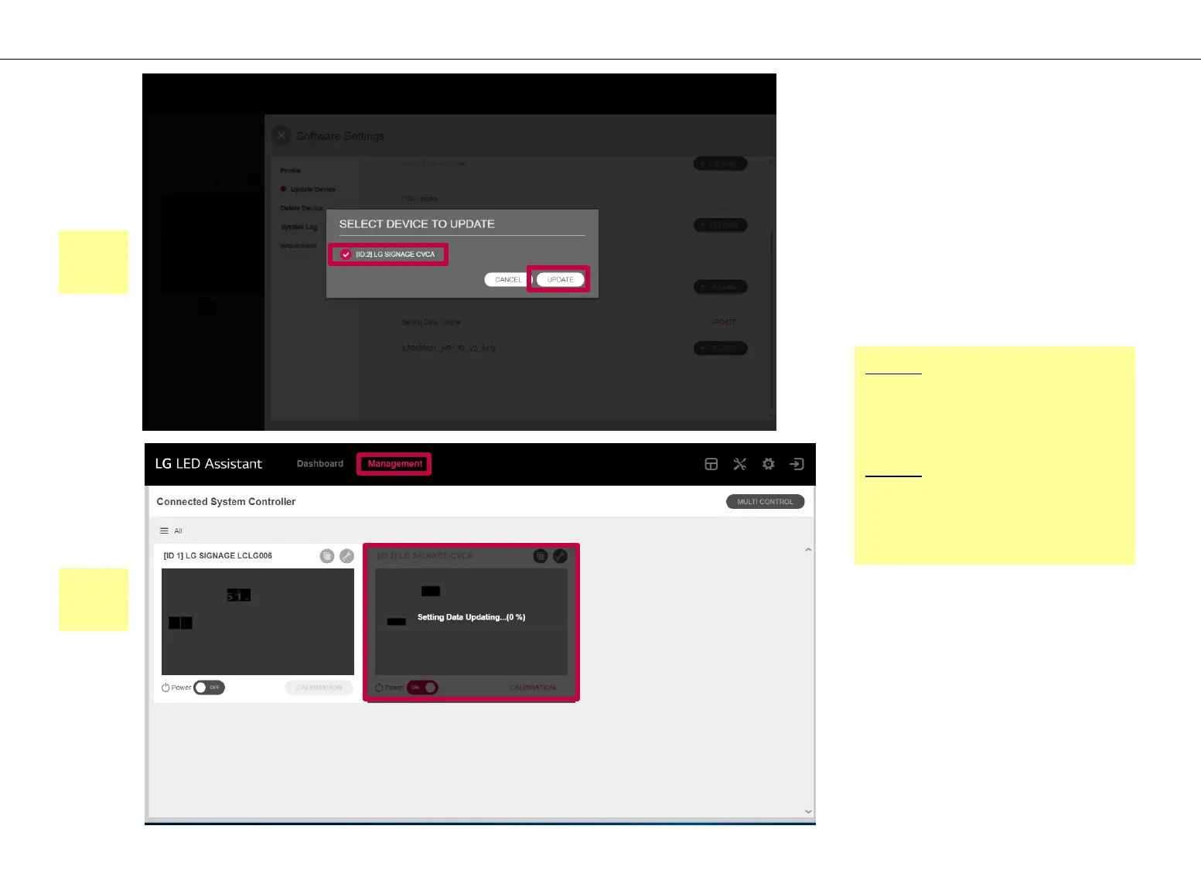Click the red UPDATE link for Setting Data
1201x877 pixels.
(x=724, y=322)
